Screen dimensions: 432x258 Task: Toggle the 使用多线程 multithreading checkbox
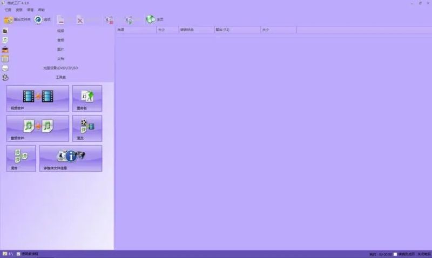pos(19,254)
